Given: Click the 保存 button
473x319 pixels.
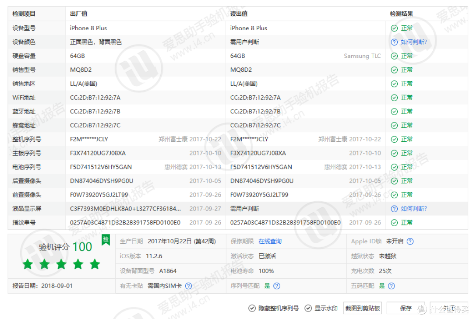Looking at the screenshot, I should pyautogui.click(x=406, y=308).
